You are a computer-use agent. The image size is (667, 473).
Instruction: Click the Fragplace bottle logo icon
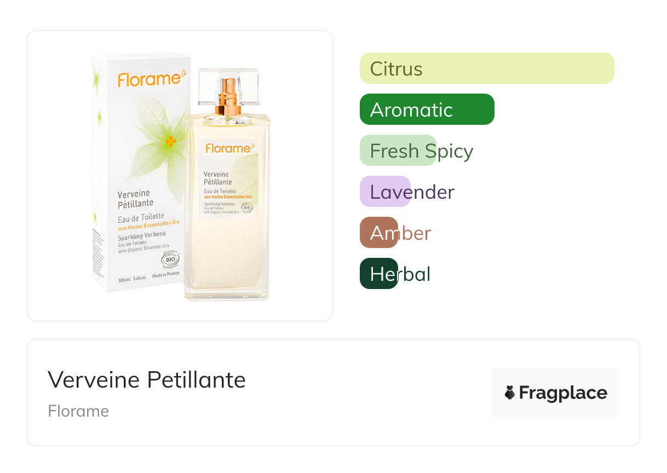[510, 393]
